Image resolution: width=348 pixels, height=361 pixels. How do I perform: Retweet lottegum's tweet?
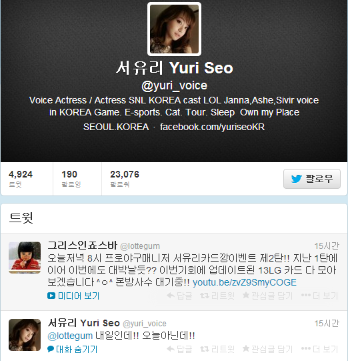pos(217,296)
